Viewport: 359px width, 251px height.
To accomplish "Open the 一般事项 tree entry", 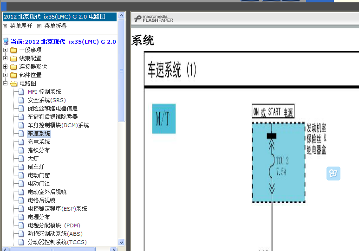I will coord(31,50).
